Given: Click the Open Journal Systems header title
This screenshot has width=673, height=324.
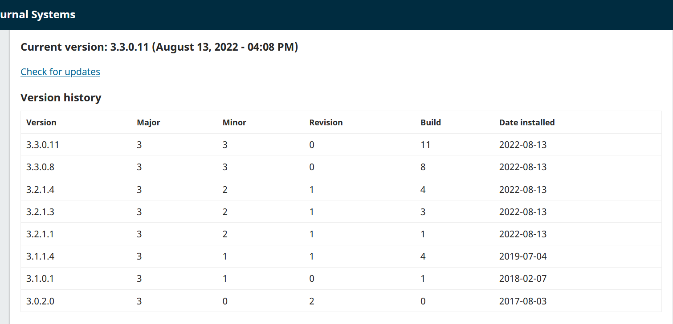Looking at the screenshot, I should pos(38,15).
